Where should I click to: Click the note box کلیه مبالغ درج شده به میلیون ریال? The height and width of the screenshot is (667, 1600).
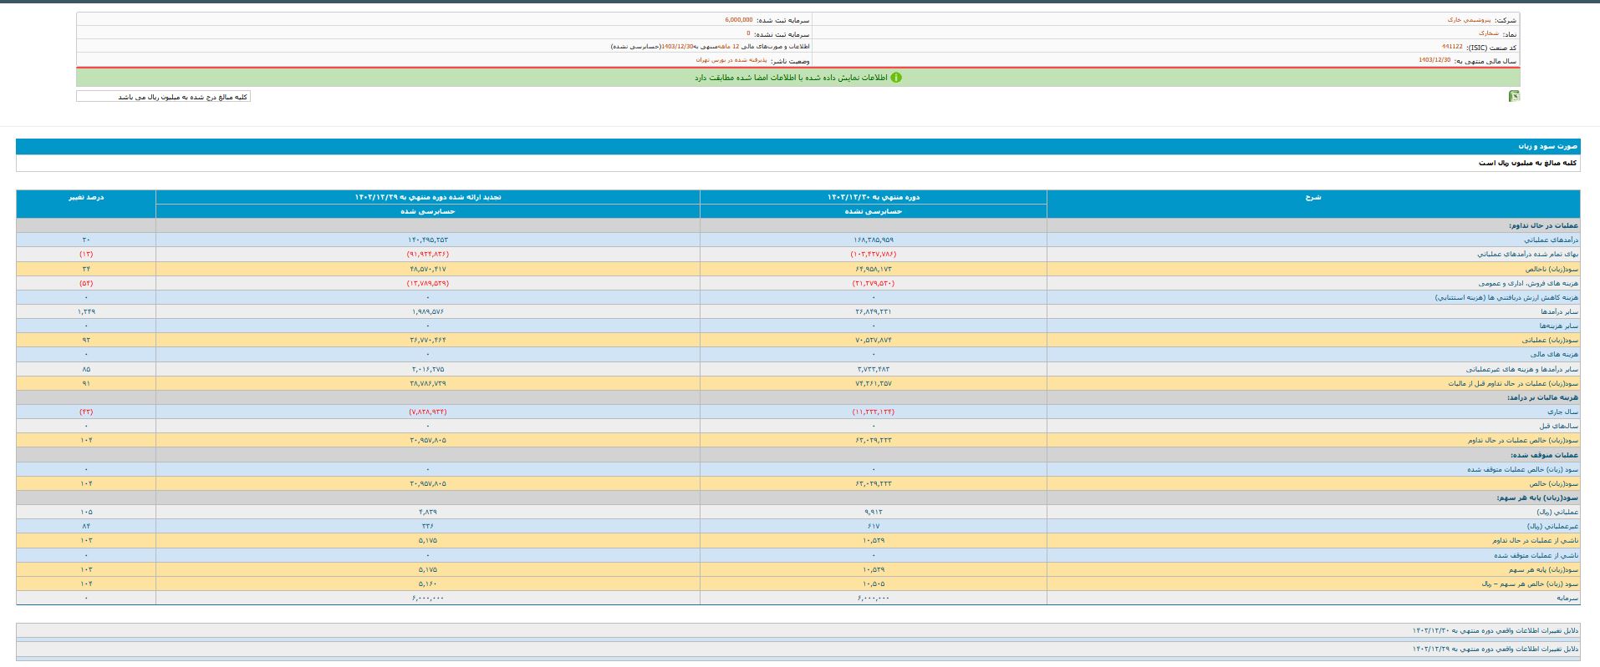tap(163, 97)
